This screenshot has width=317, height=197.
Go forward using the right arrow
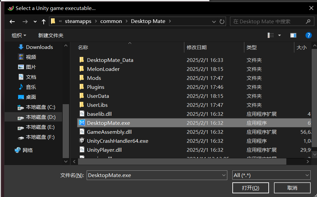pos(25,21)
